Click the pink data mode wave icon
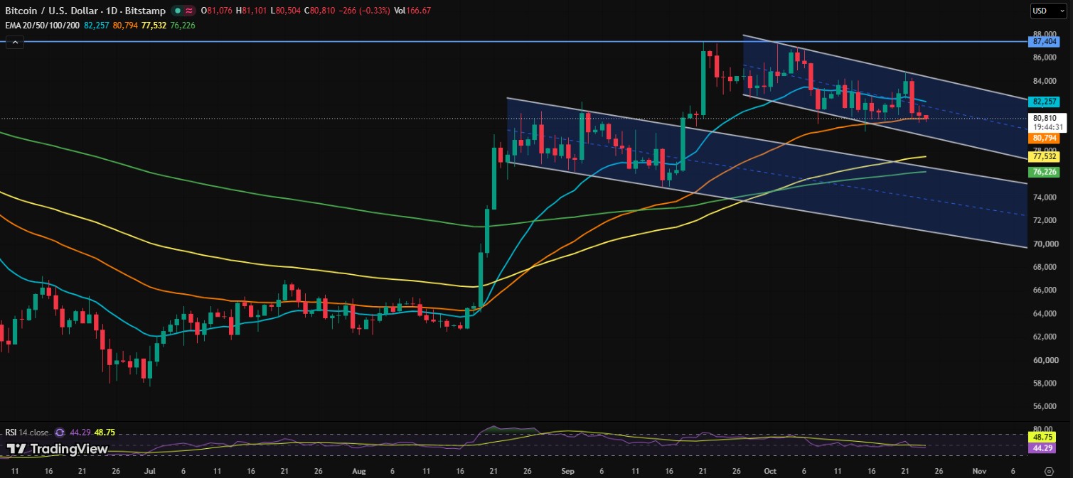Screen dimensions: 1073x478 click(x=188, y=11)
